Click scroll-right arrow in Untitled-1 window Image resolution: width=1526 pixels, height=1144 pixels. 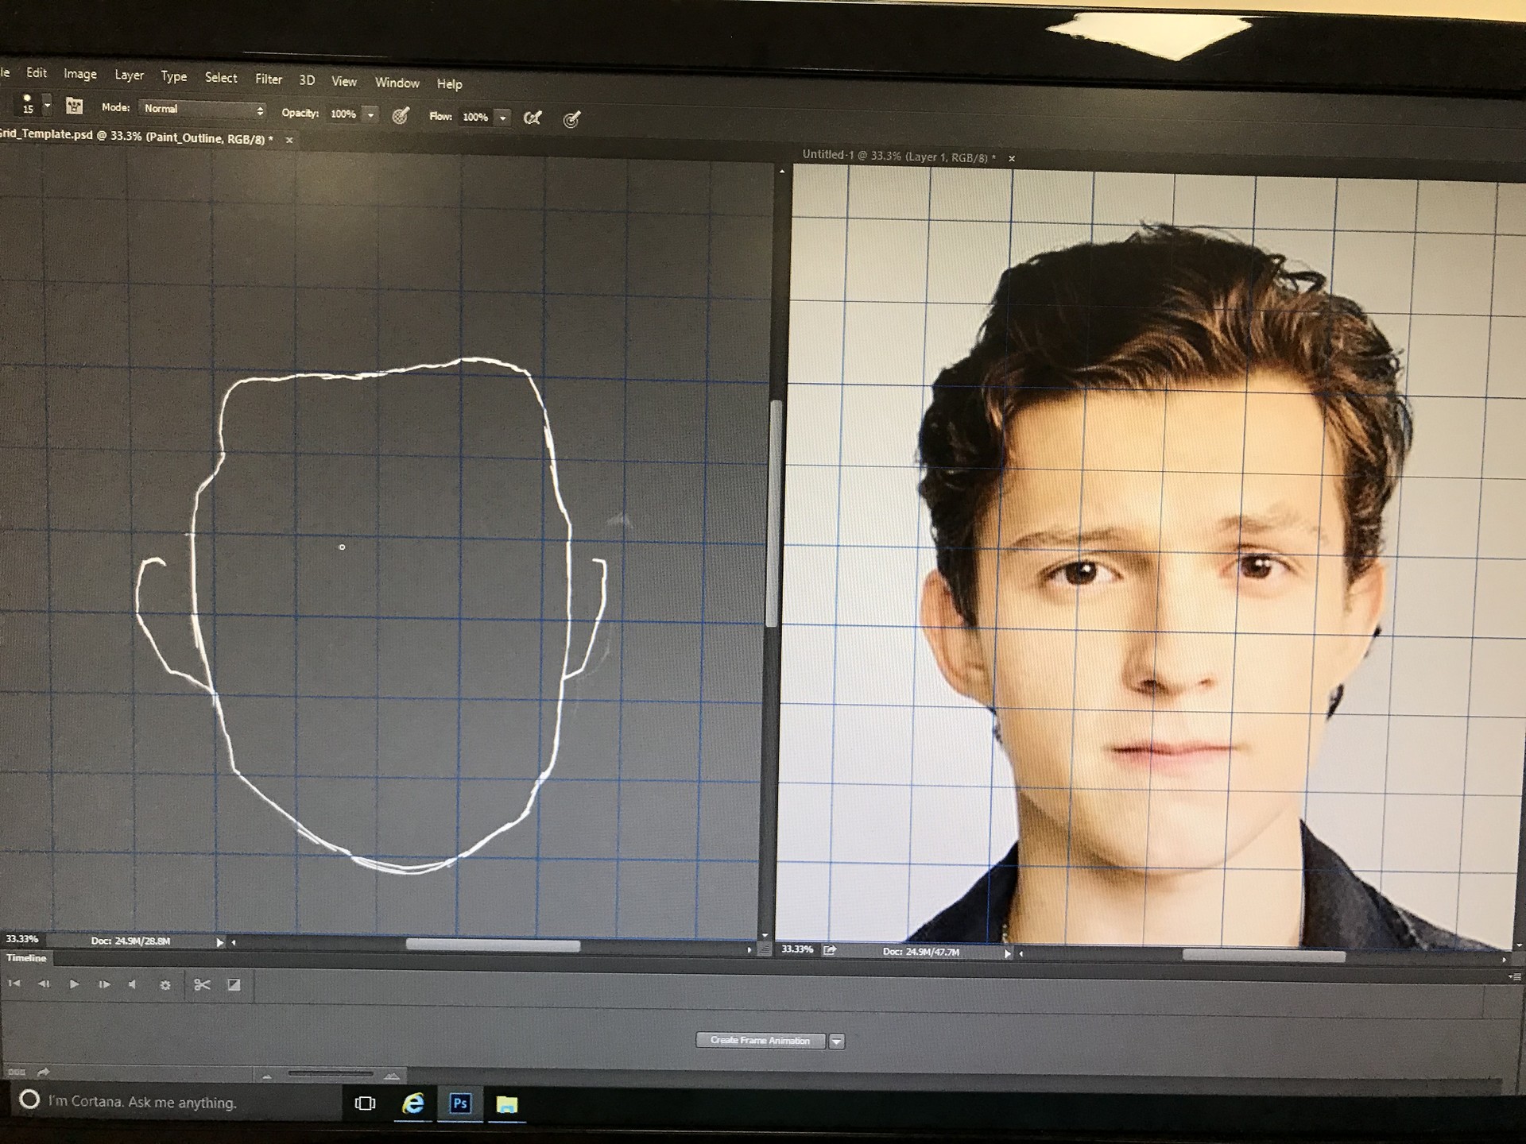pos(1504,960)
